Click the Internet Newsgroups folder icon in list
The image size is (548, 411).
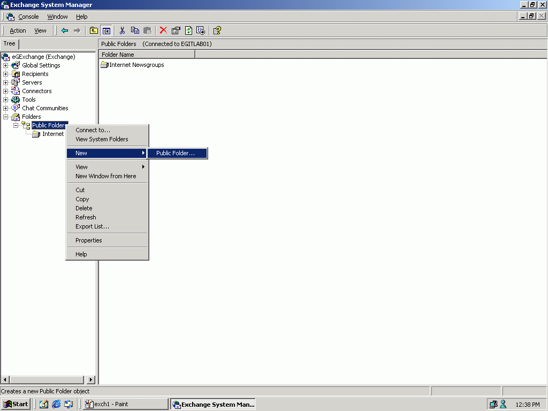[104, 65]
